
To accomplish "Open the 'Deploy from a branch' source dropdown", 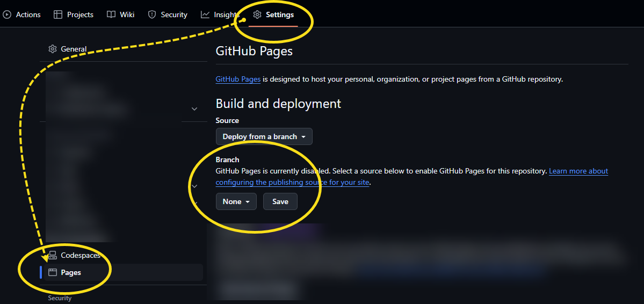I will [x=264, y=136].
